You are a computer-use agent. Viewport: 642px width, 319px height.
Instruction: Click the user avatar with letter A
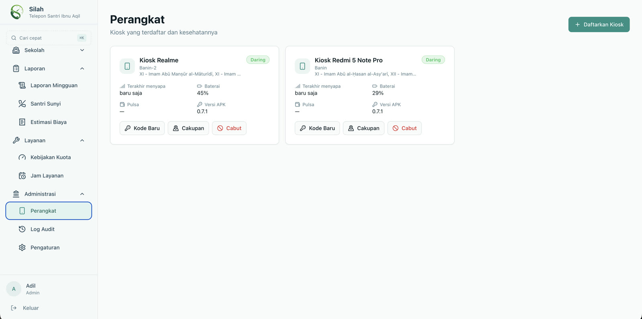tap(14, 289)
